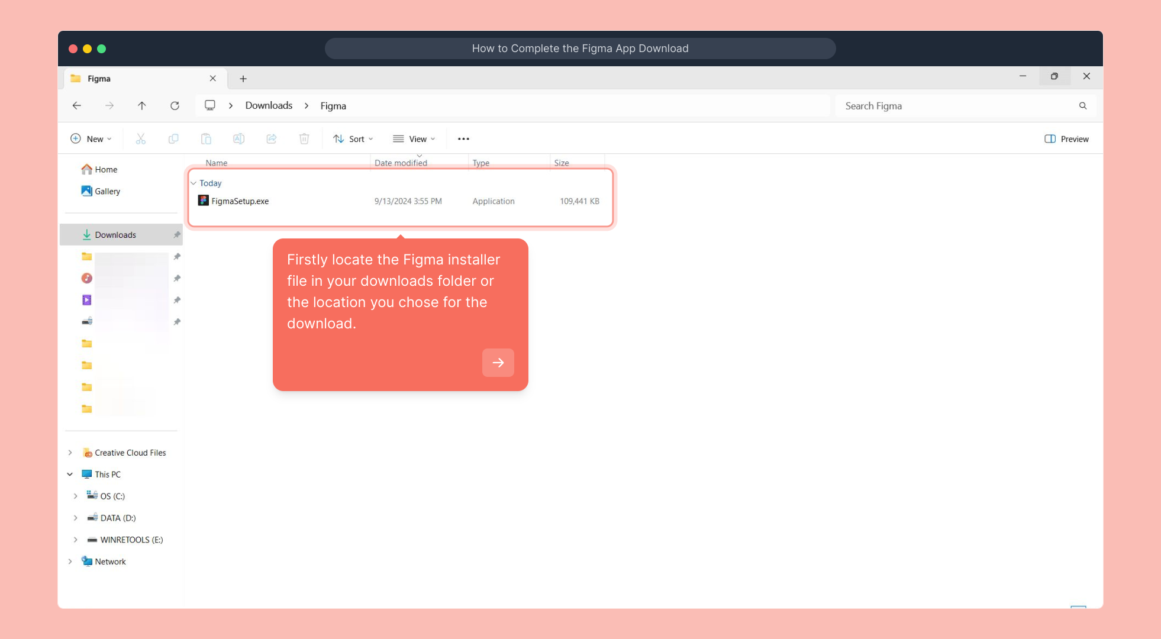Click the Delete trash icon
1161x639 pixels.
click(x=304, y=138)
